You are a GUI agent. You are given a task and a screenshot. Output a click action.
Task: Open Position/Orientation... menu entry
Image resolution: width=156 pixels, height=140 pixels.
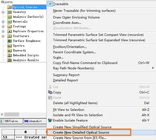point(70,47)
